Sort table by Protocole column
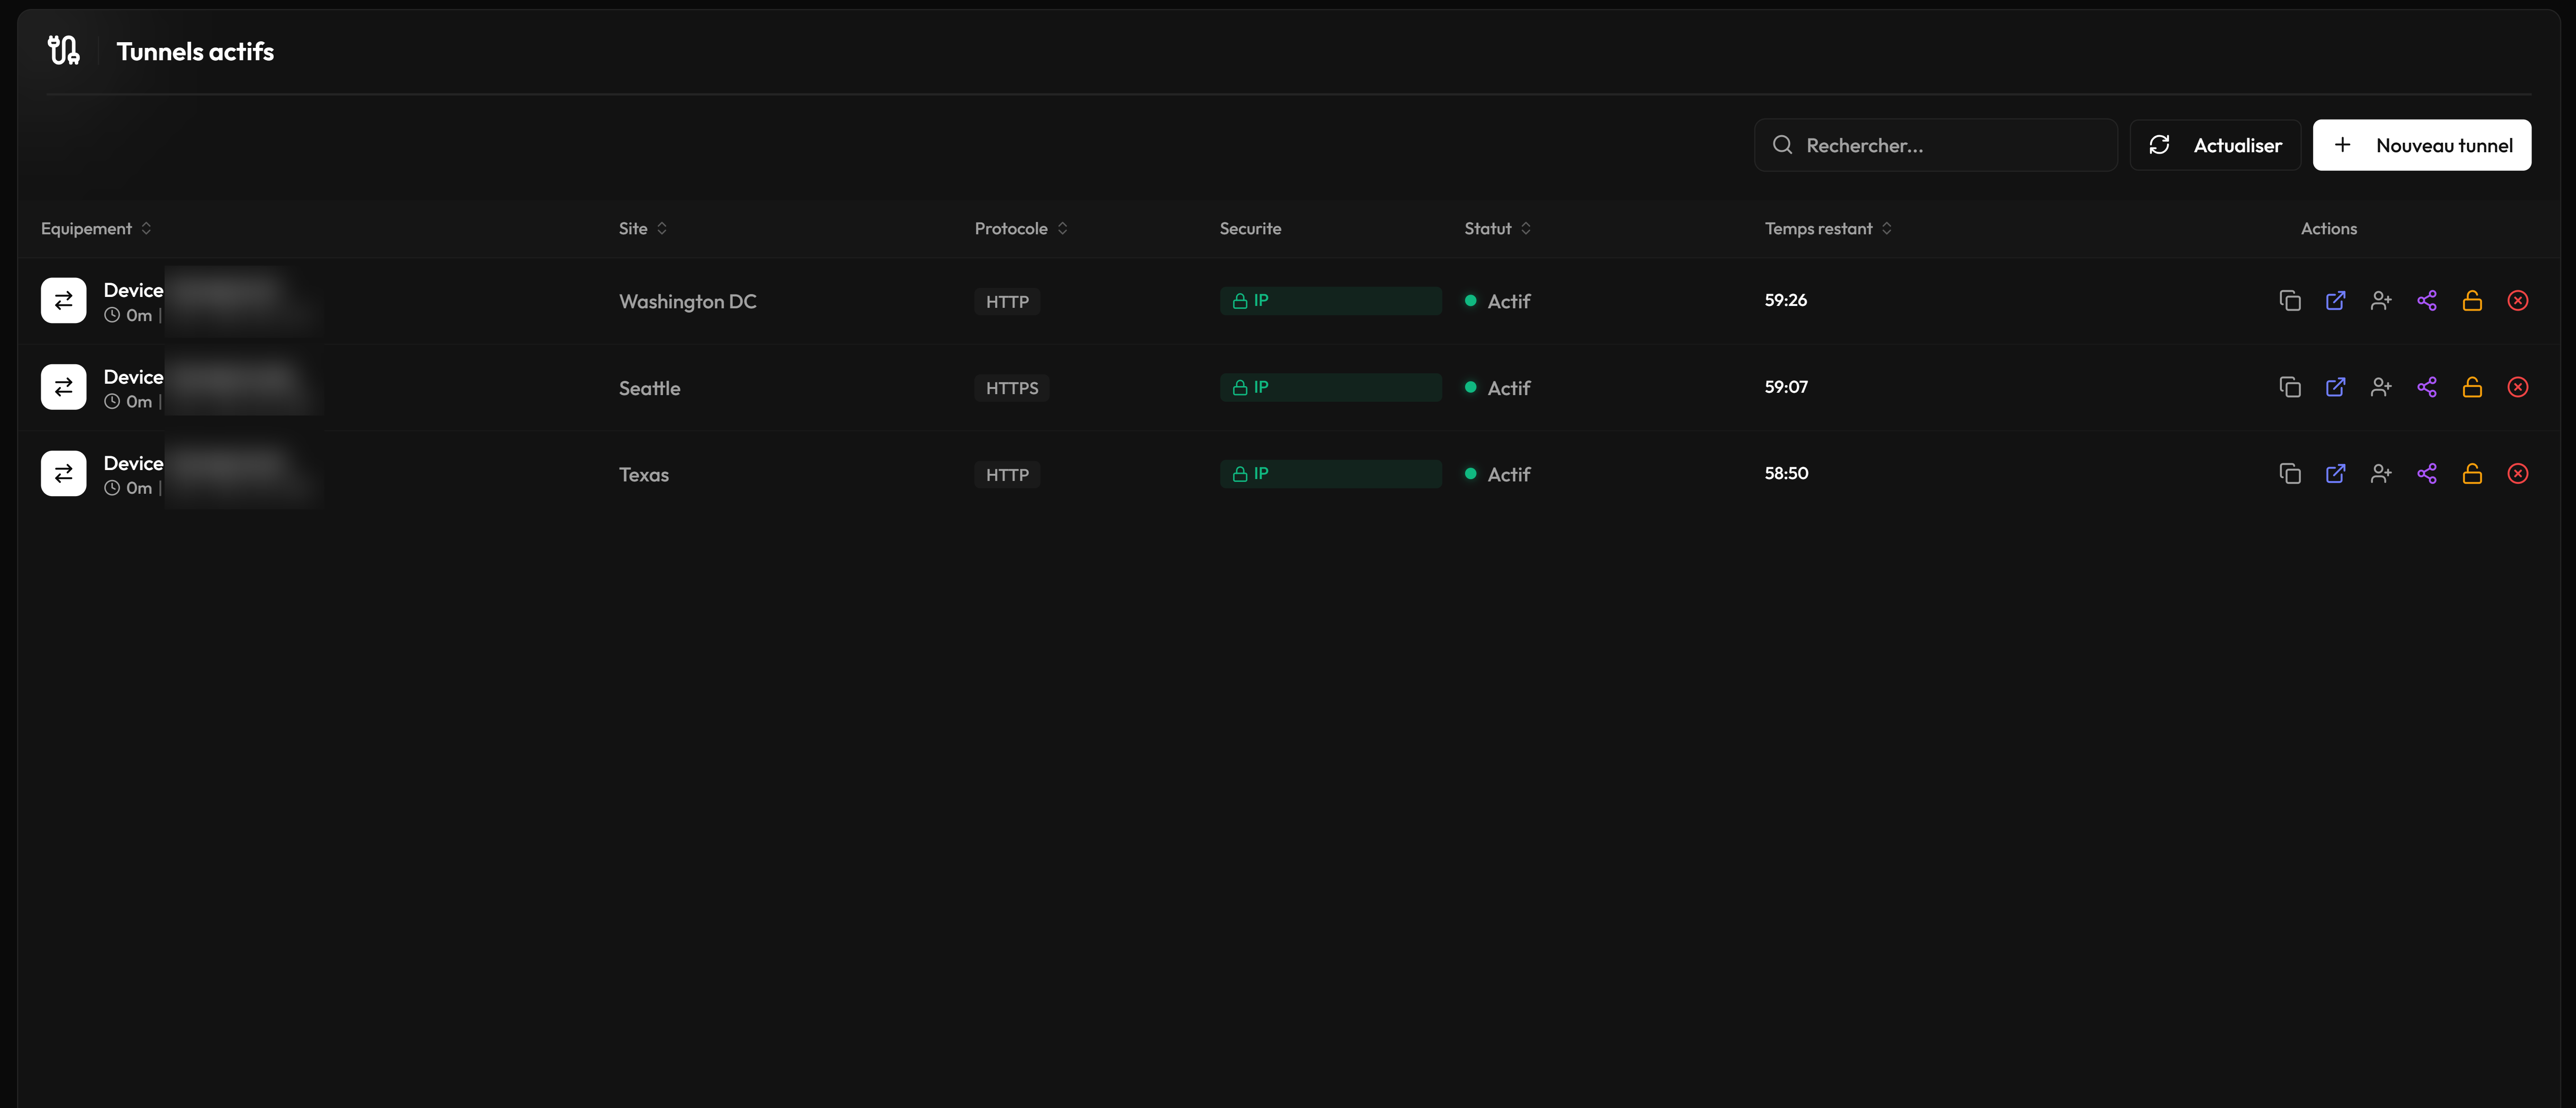 [1021, 229]
